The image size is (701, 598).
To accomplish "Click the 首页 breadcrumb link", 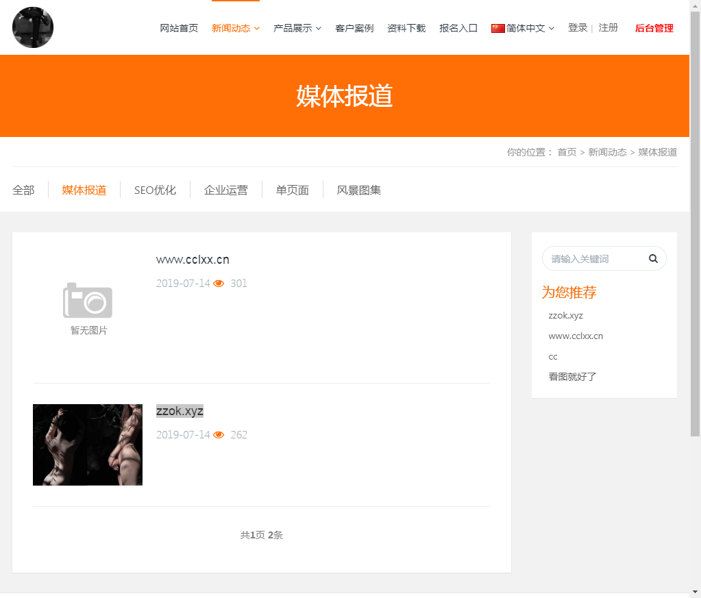I will [x=567, y=152].
